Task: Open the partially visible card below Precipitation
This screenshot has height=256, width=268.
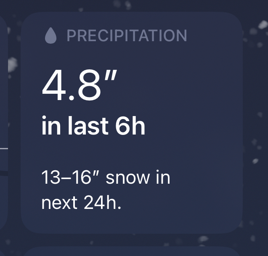Action: click(131, 251)
